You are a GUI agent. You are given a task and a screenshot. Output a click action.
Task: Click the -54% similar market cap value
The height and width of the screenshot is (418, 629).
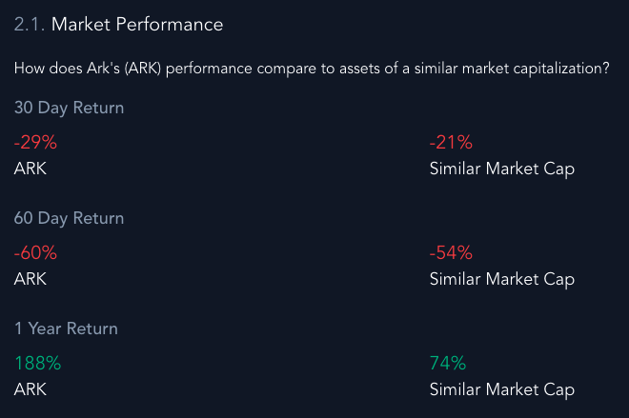[451, 253]
